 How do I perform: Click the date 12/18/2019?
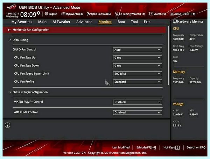click(x=13, y=14)
